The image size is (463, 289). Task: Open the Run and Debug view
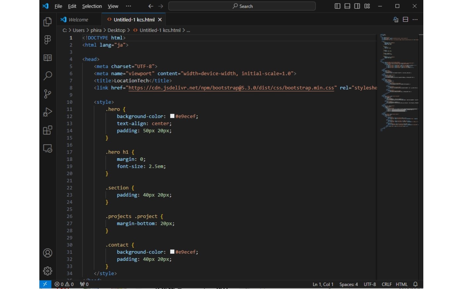click(x=47, y=112)
